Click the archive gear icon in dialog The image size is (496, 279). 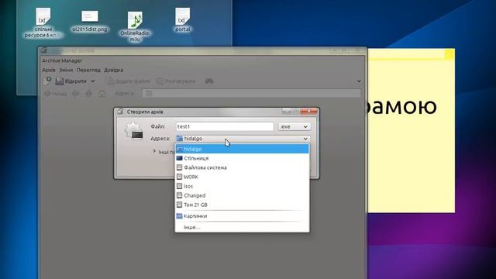pyautogui.click(x=134, y=131)
